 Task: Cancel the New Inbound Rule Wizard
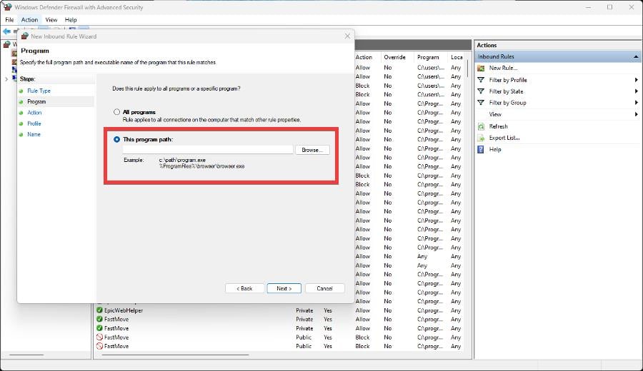(325, 288)
